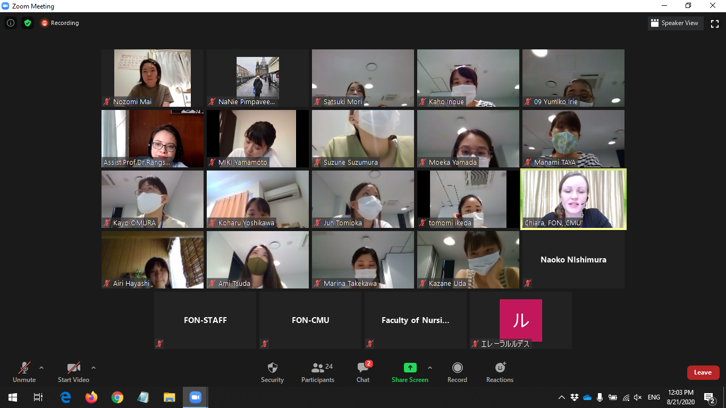Viewport: 726px width, 408px height.
Task: Select NaNie Pimpavee video tile
Action: [258, 78]
